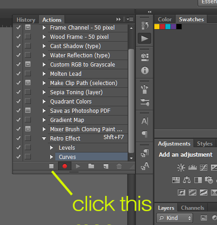The width and height of the screenshot is (217, 225).
Task: Expand the Levels step
Action: pyautogui.click(x=52, y=147)
